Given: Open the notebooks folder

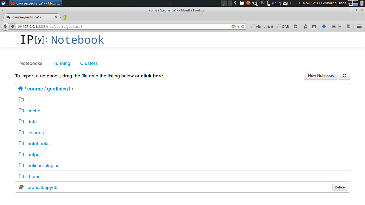Looking at the screenshot, I should point(38,144).
